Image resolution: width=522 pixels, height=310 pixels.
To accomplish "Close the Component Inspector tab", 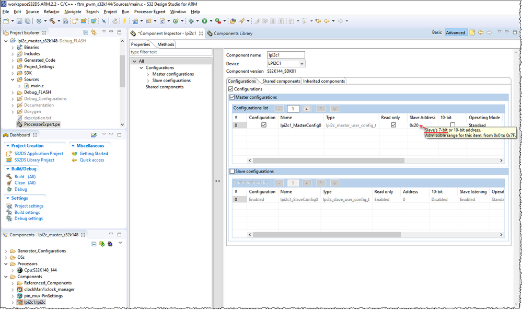I will coord(201,33).
